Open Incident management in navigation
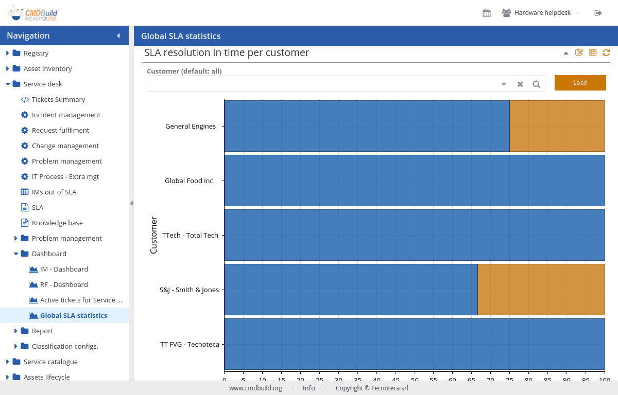Screen dimensions: 618x395 (66, 115)
